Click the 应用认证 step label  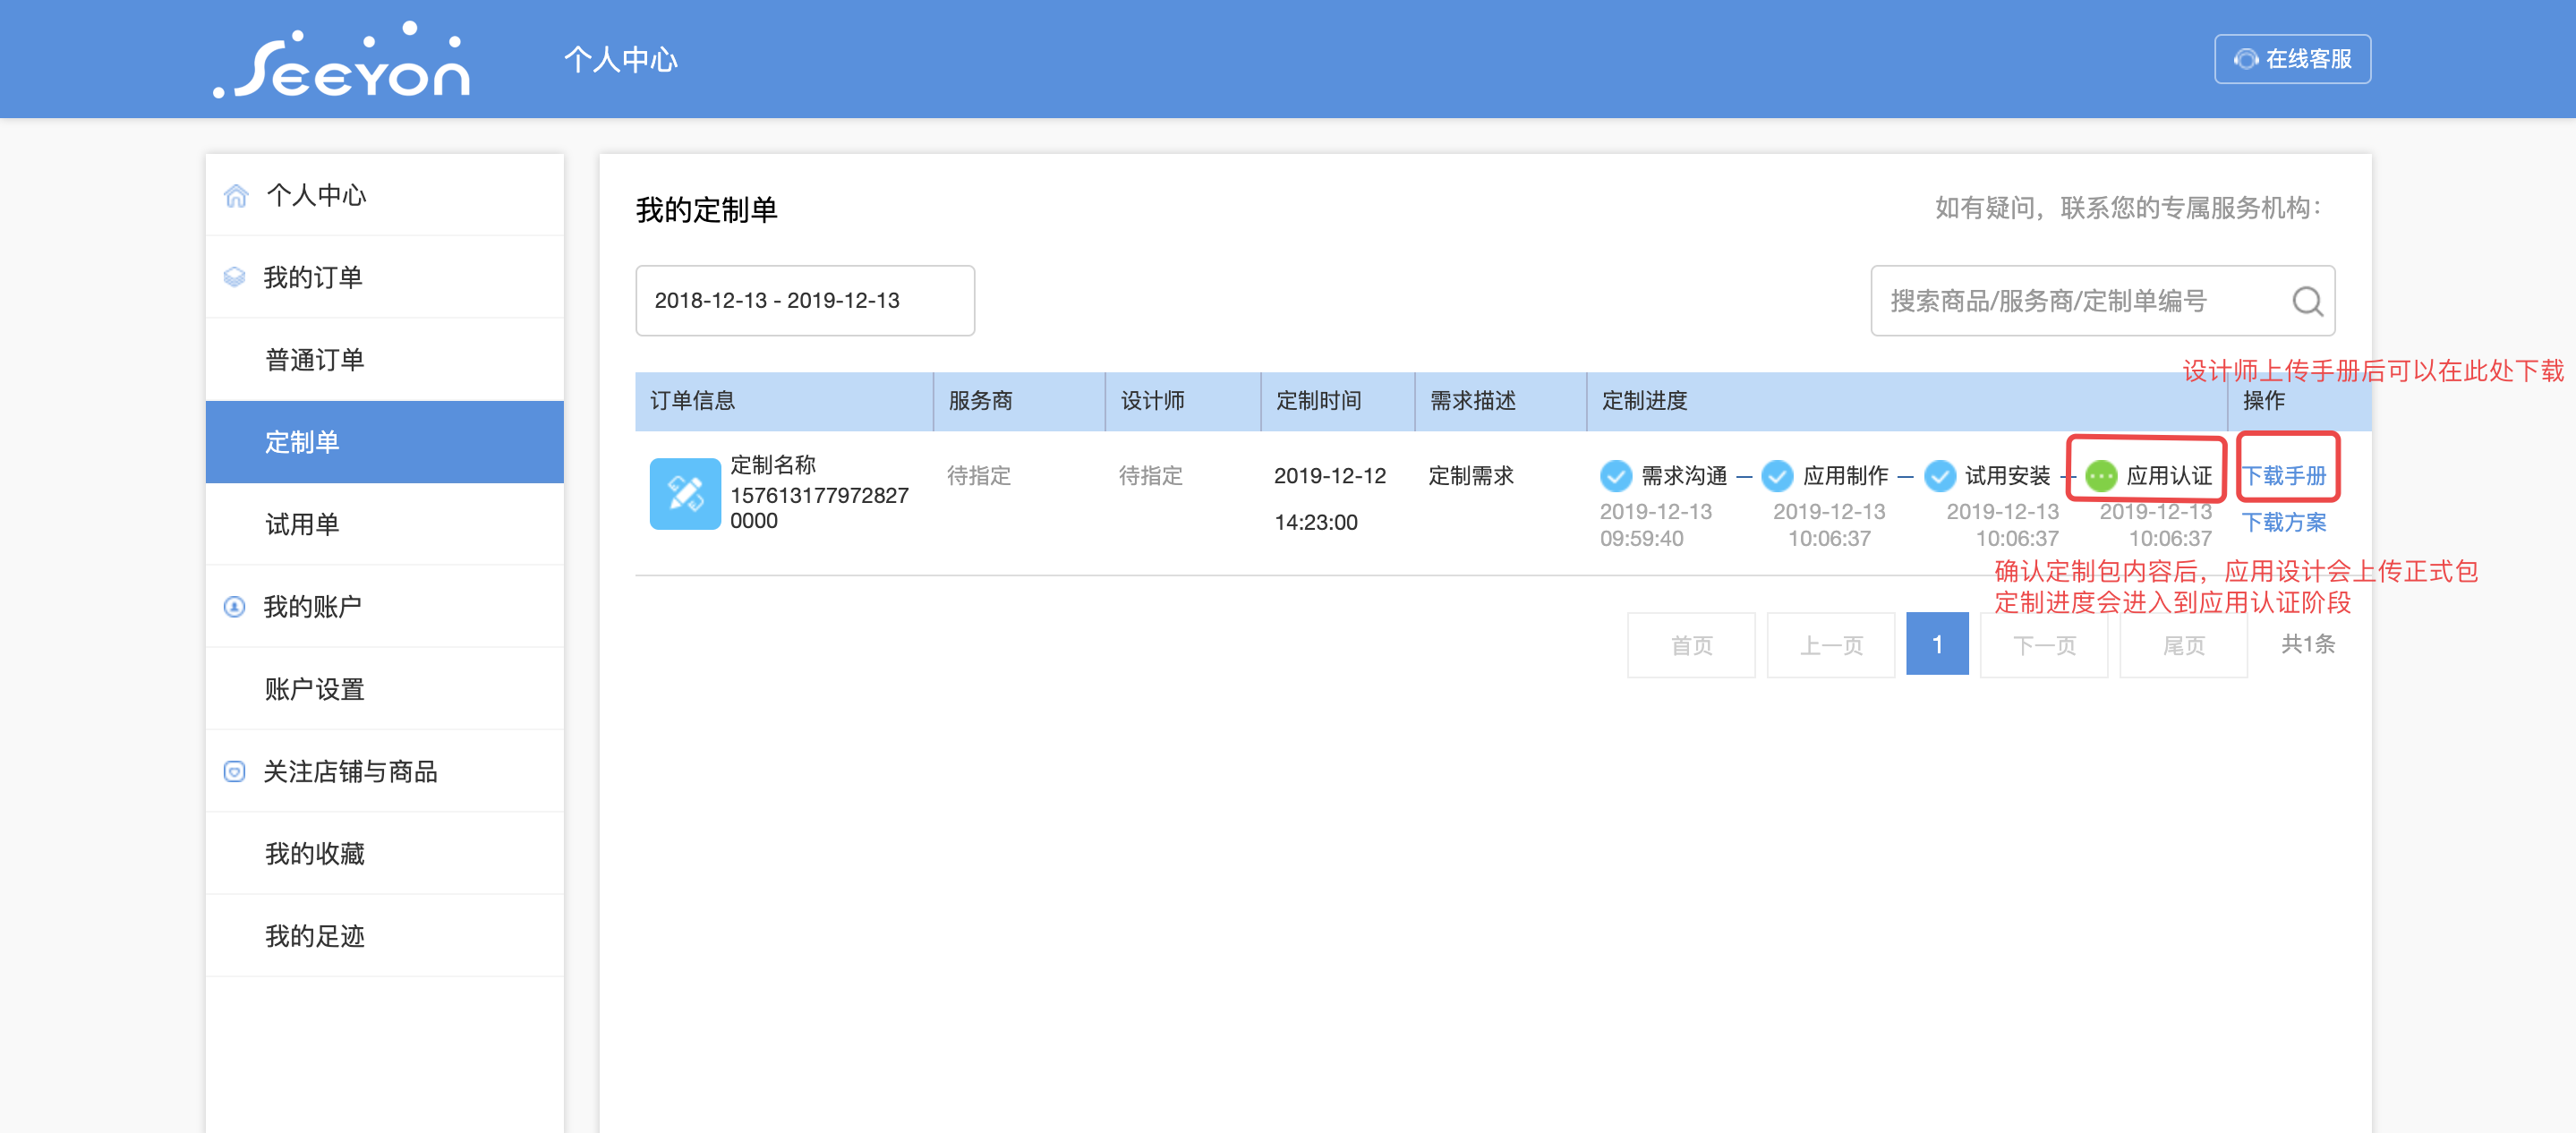coord(2169,476)
